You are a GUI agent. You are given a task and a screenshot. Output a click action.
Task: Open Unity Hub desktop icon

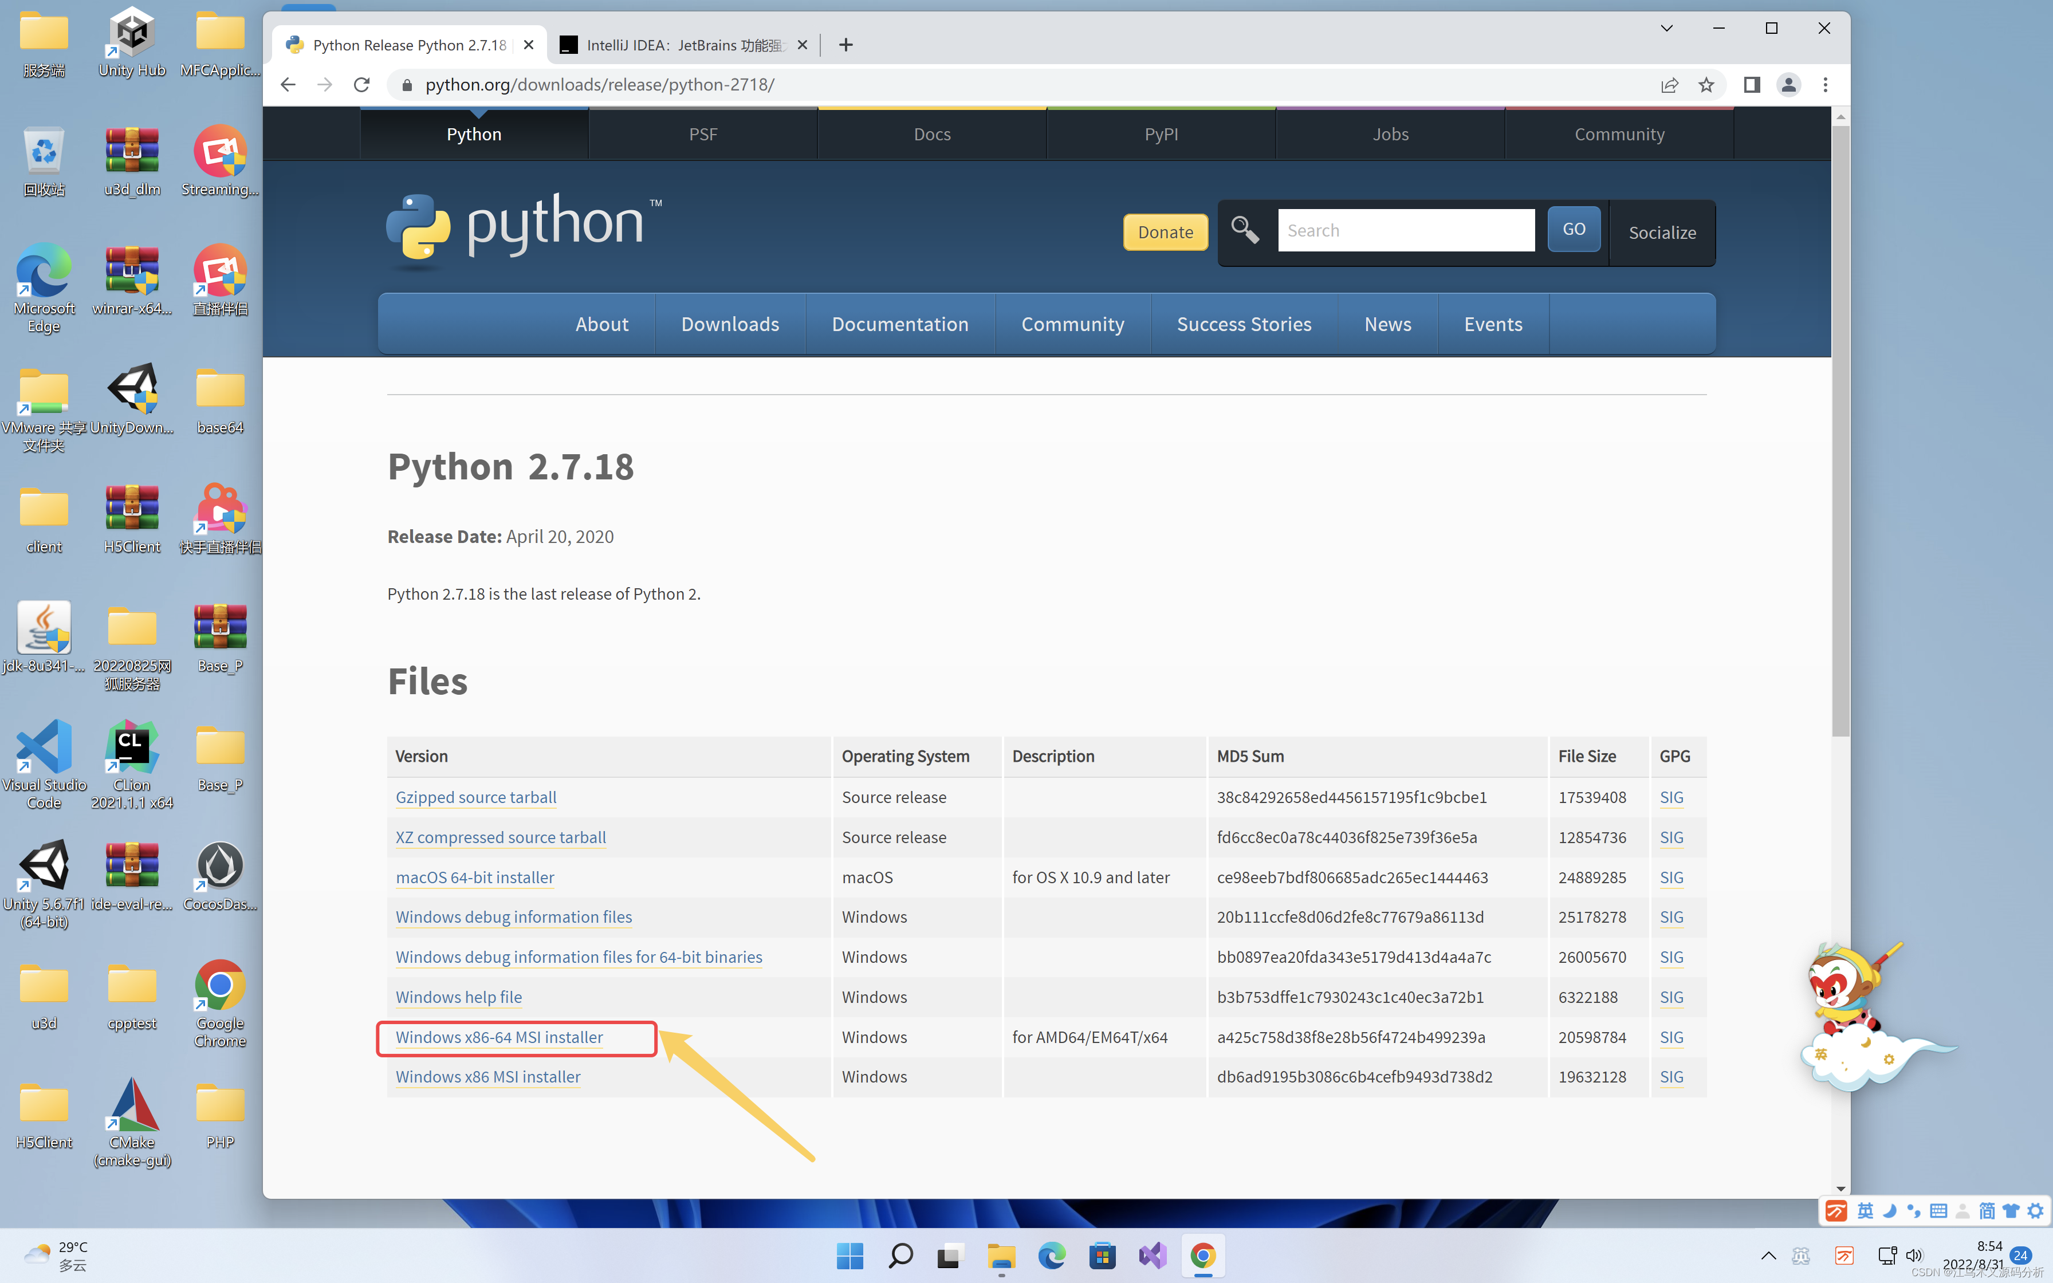[x=132, y=42]
